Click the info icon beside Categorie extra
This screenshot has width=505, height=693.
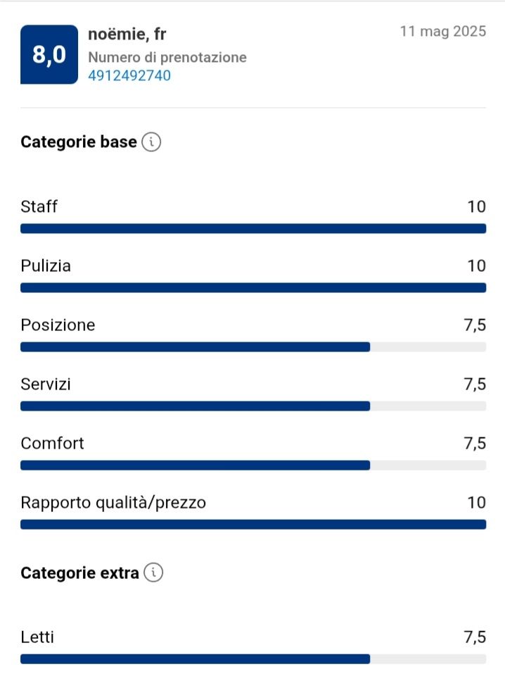(x=153, y=573)
